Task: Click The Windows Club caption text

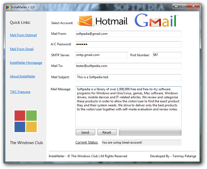Action: (x=26, y=143)
